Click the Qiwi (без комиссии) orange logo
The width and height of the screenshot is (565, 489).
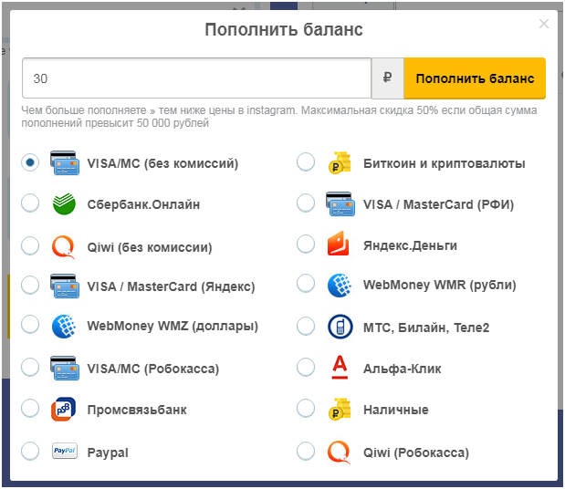tap(64, 247)
